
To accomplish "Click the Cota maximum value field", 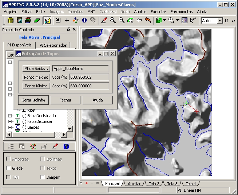I will (x=89, y=77).
